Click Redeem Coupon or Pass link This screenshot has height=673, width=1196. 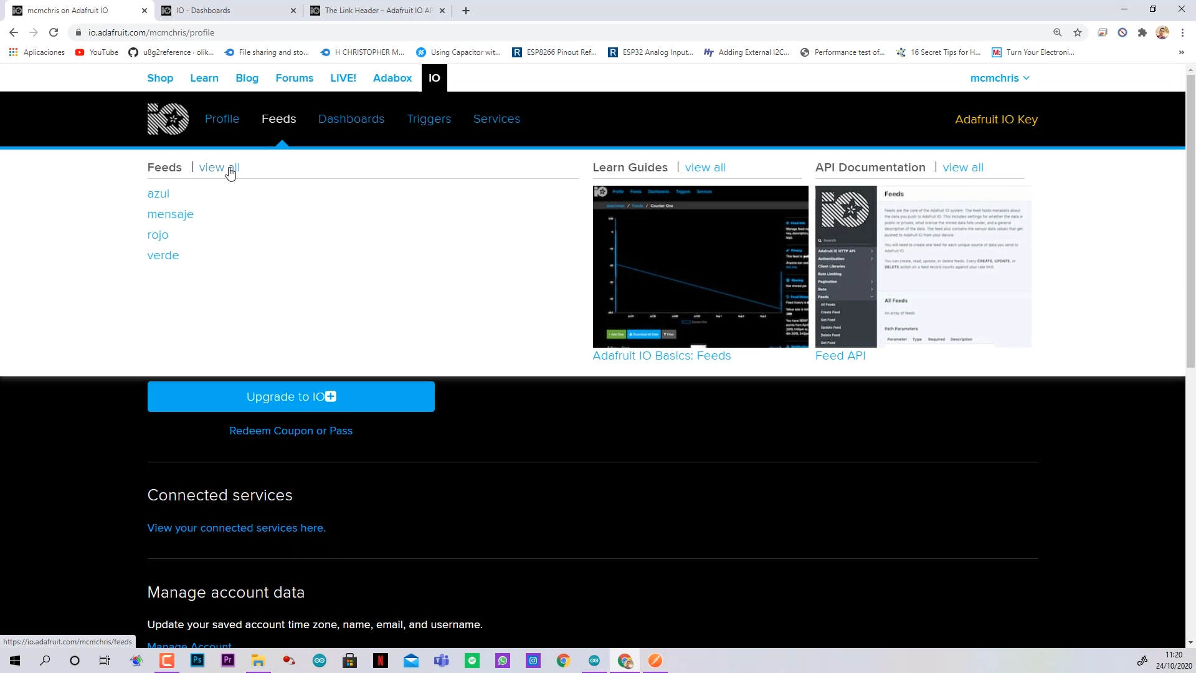coord(291,431)
